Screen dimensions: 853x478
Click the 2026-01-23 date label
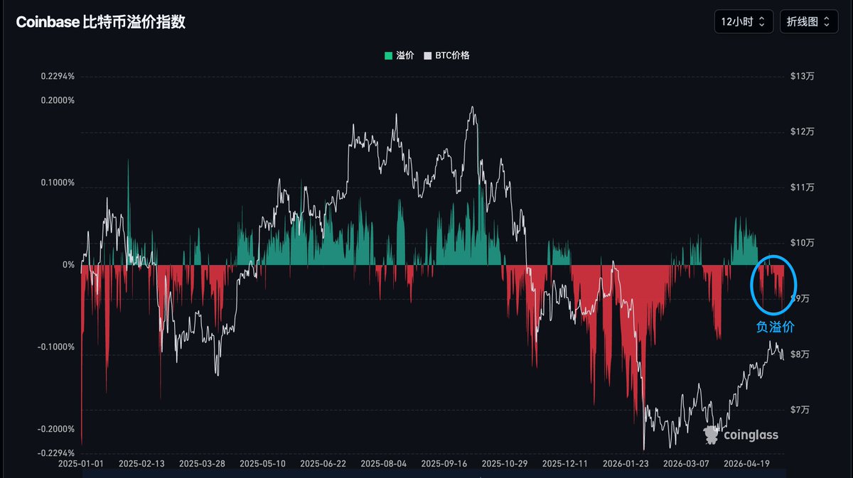626,464
